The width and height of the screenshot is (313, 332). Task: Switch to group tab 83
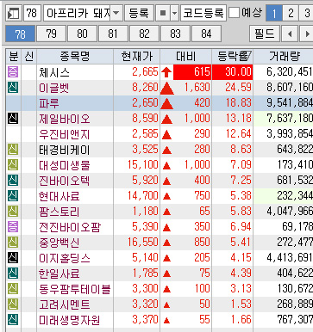[175, 34]
